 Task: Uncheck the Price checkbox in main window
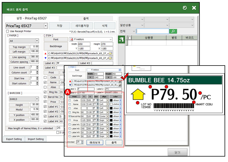coord(45,102)
